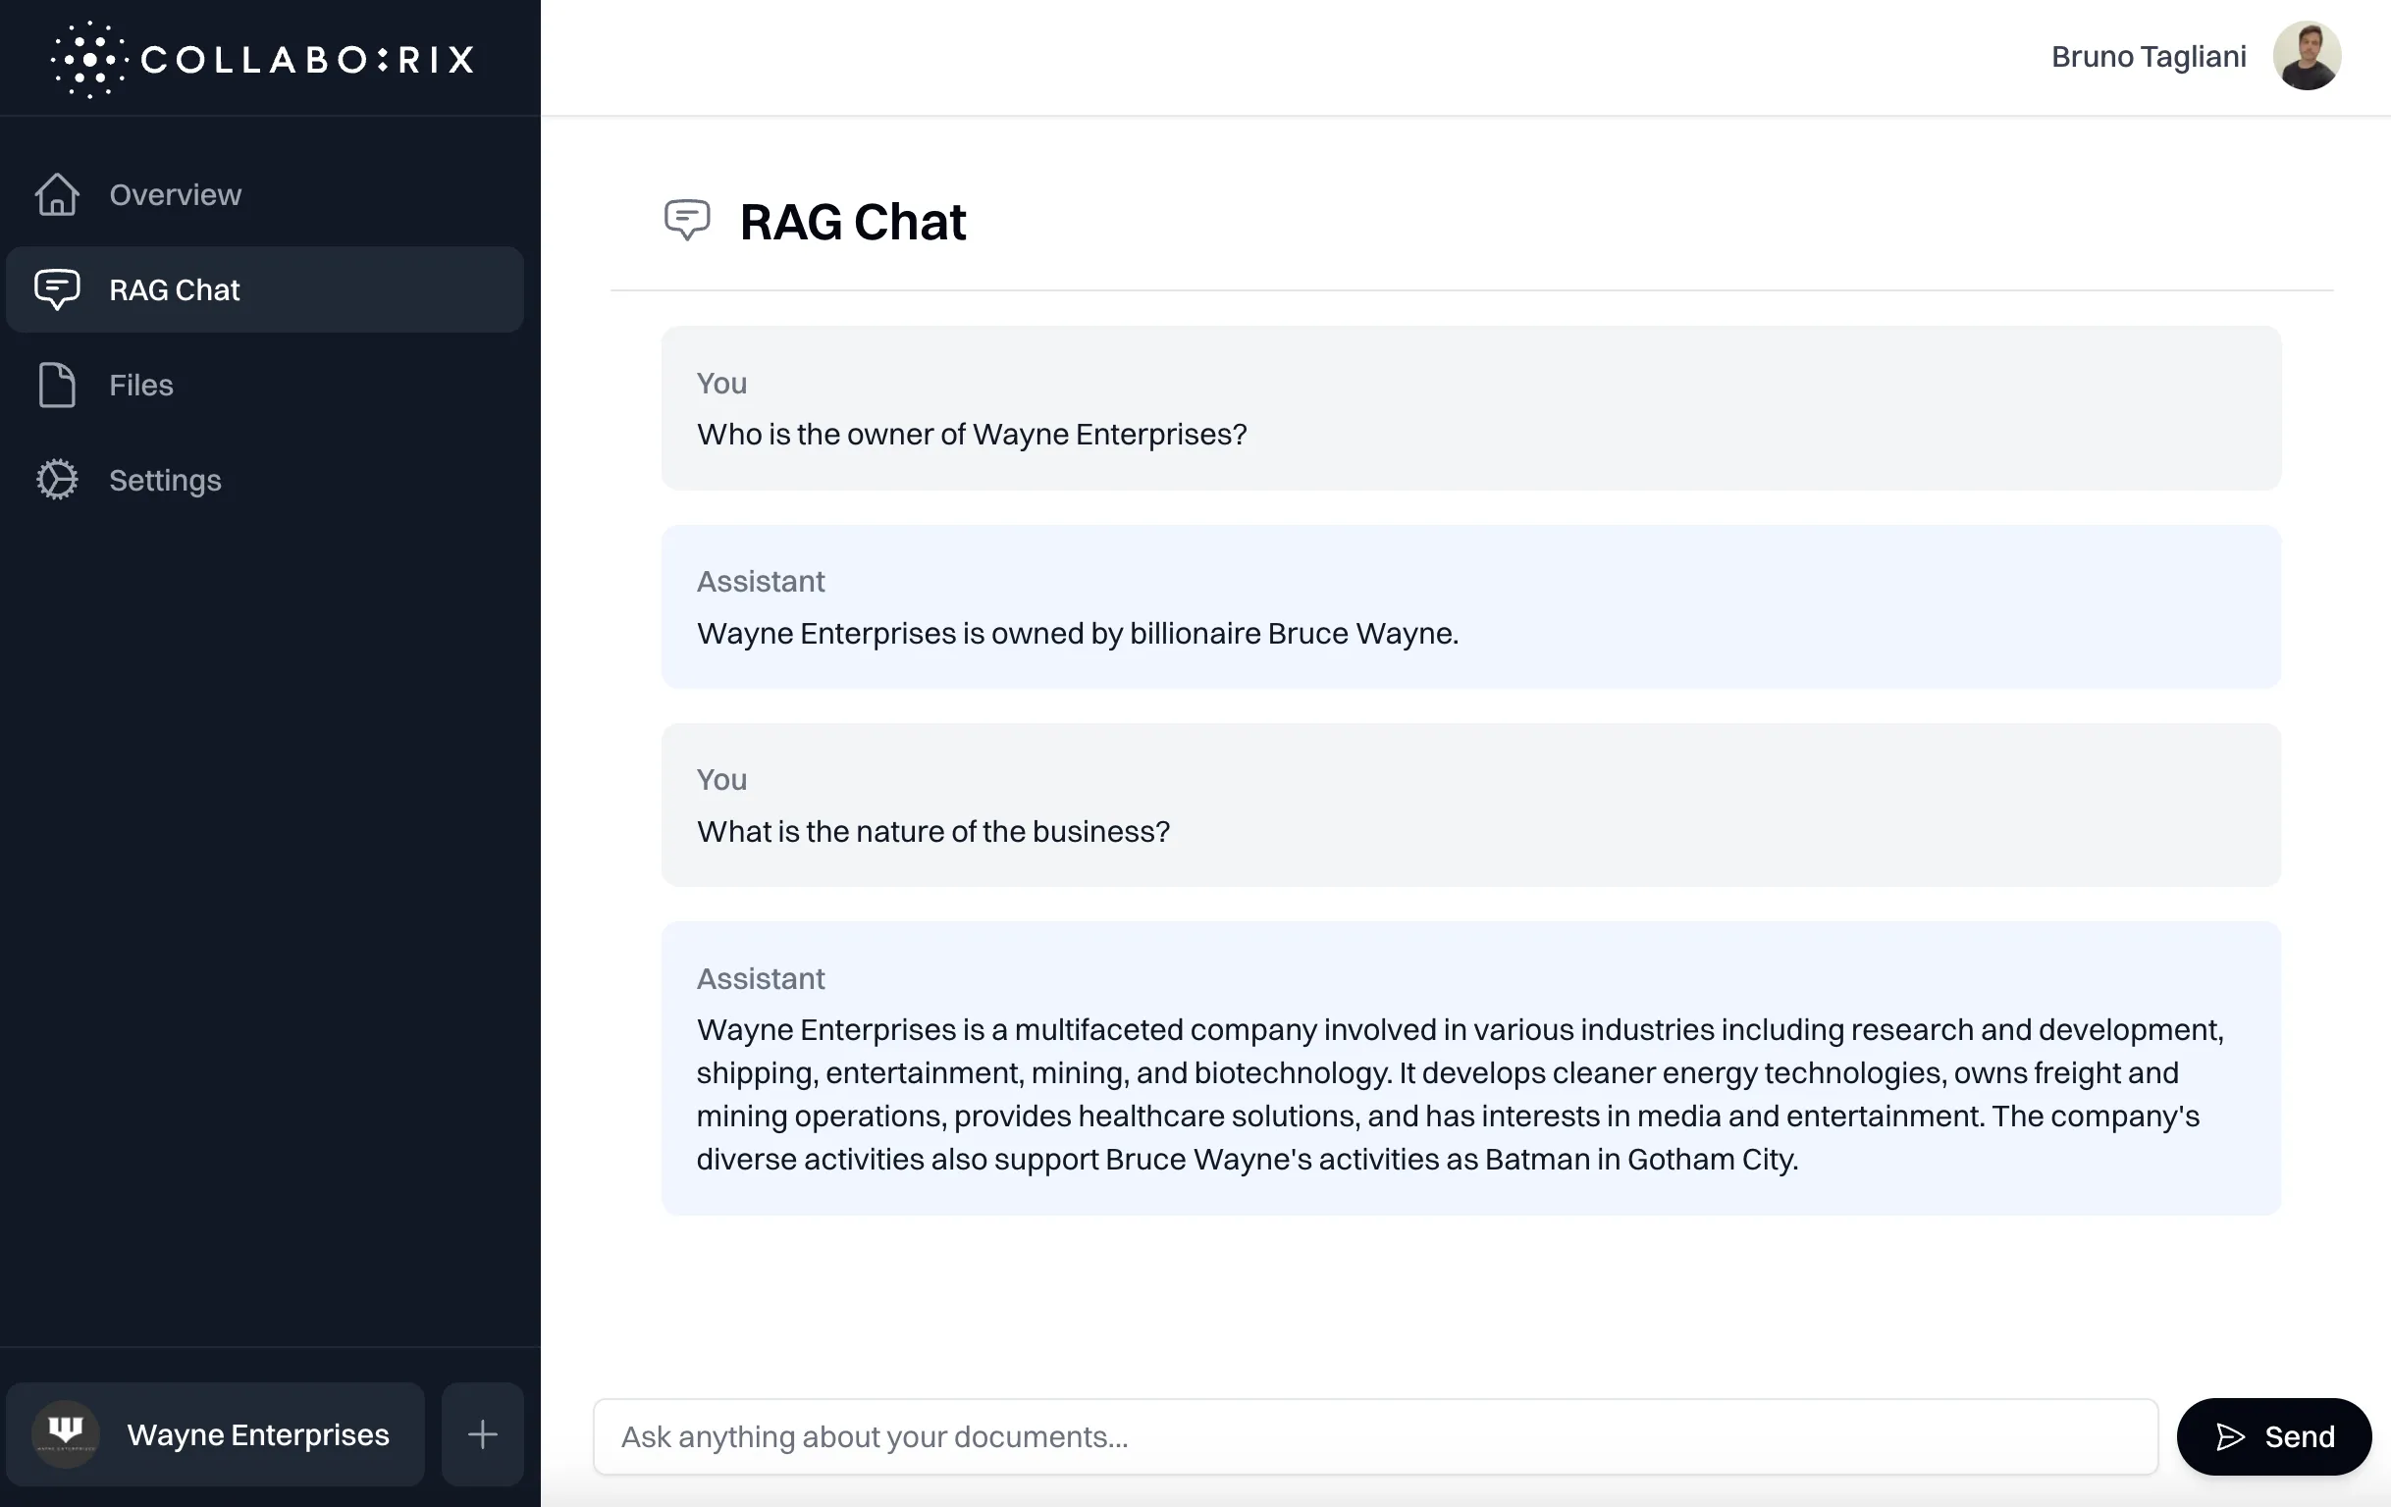Open Bruno Tagliani's profile avatar
The width and height of the screenshot is (2391, 1507).
point(2307,57)
